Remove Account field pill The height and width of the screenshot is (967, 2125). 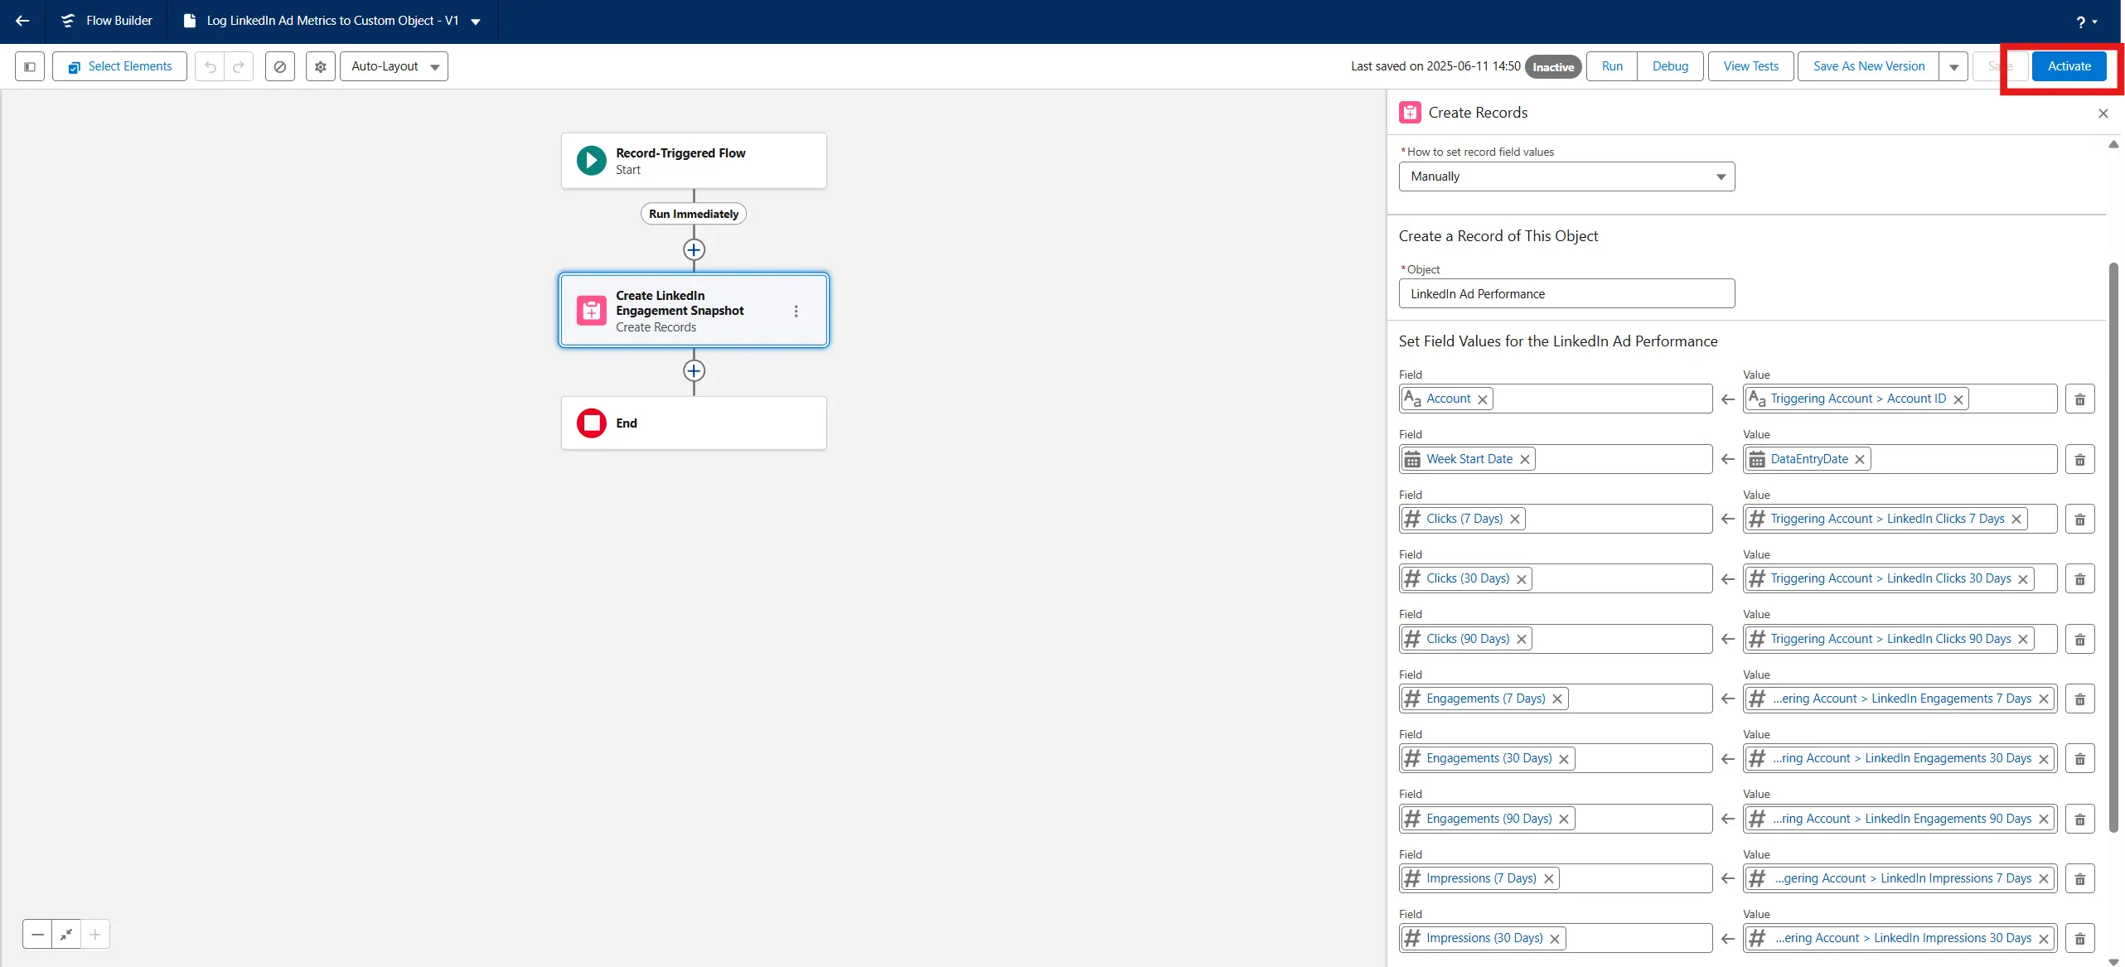(x=1483, y=399)
